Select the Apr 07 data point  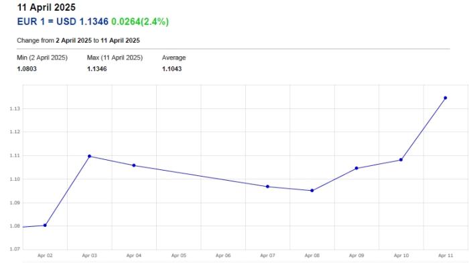tap(267, 187)
